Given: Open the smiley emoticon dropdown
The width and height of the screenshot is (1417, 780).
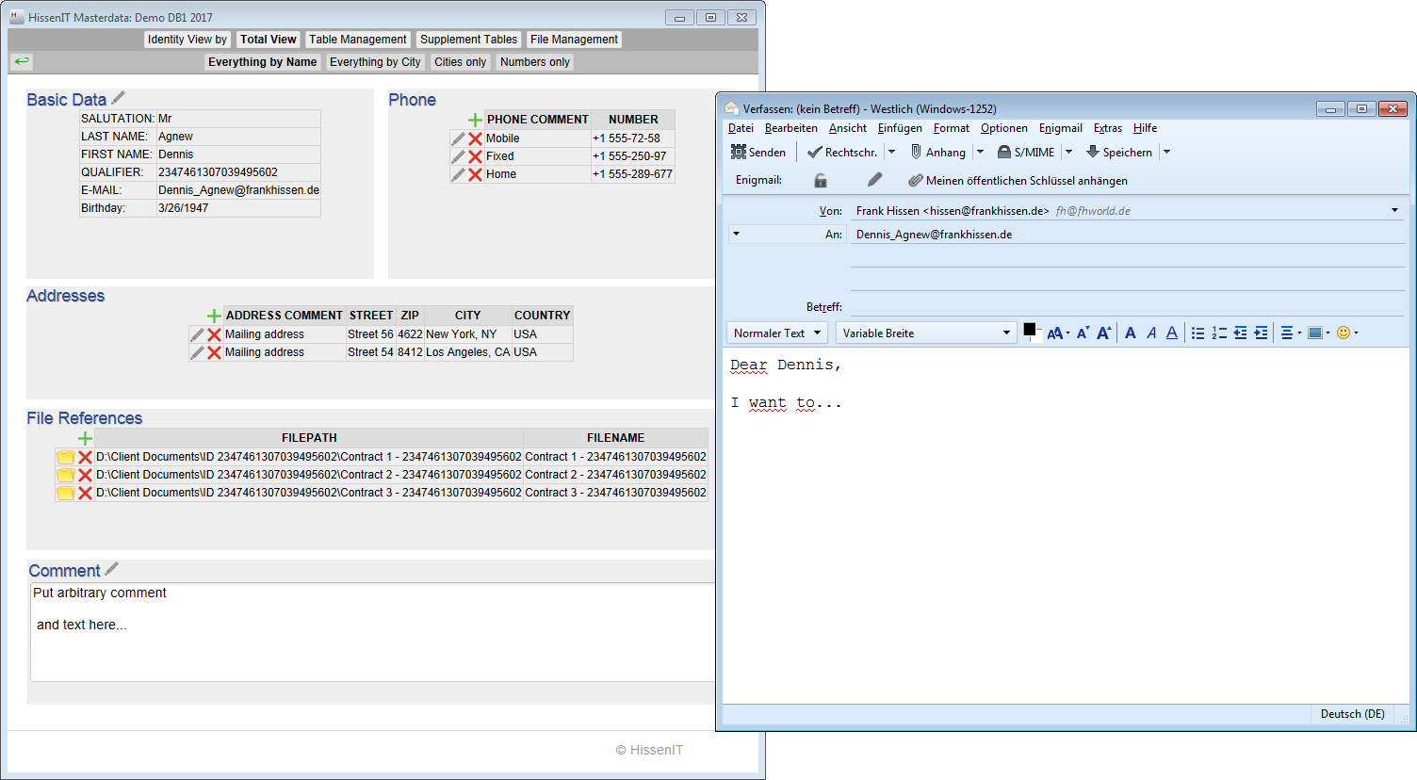Looking at the screenshot, I should (1347, 333).
